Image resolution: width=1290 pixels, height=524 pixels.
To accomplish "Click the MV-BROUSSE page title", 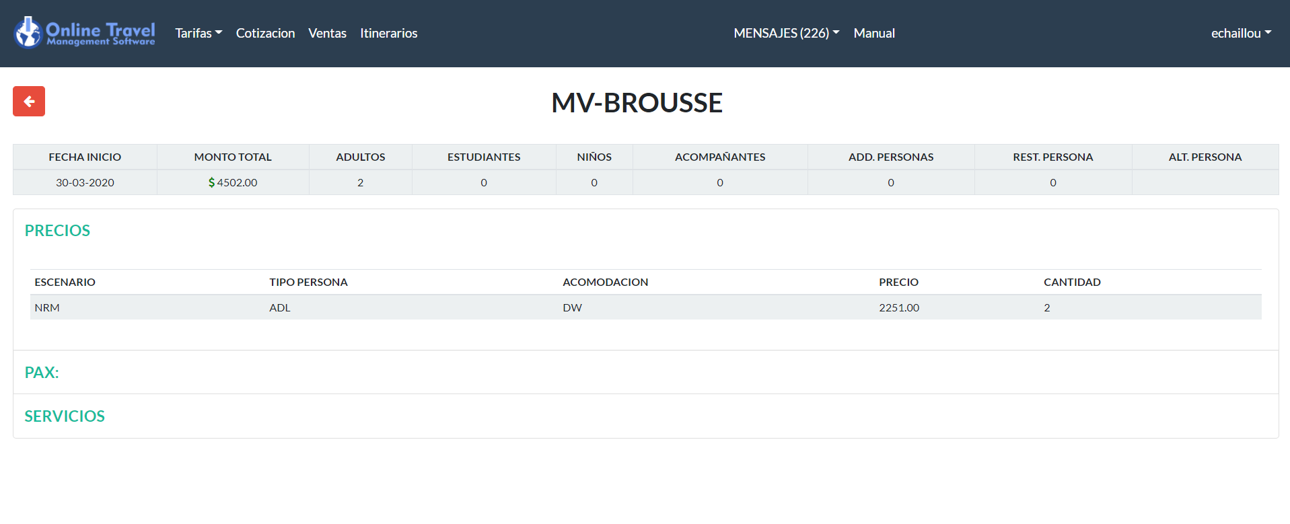I will [x=637, y=103].
